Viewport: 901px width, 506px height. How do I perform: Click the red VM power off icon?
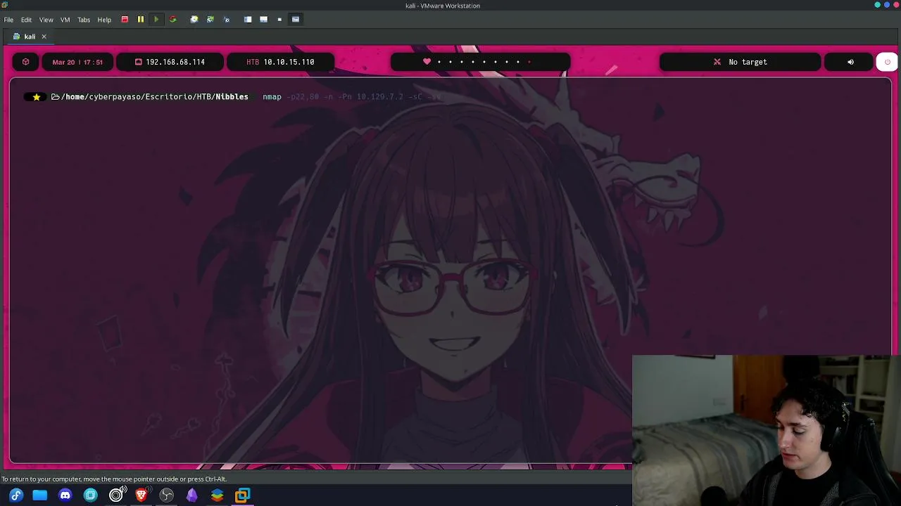(125, 20)
